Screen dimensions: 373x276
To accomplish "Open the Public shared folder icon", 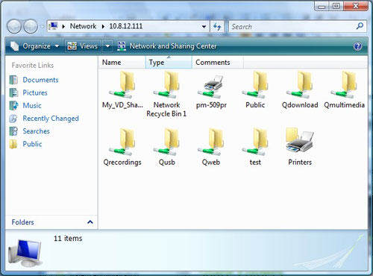I will point(255,90).
